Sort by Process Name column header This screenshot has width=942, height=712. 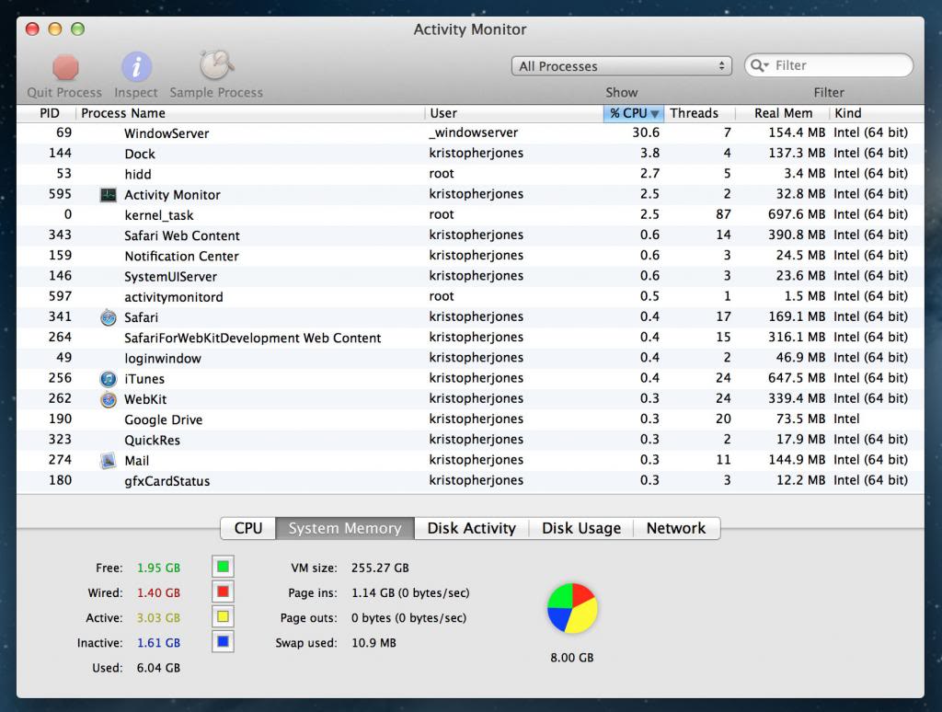pyautogui.click(x=250, y=113)
